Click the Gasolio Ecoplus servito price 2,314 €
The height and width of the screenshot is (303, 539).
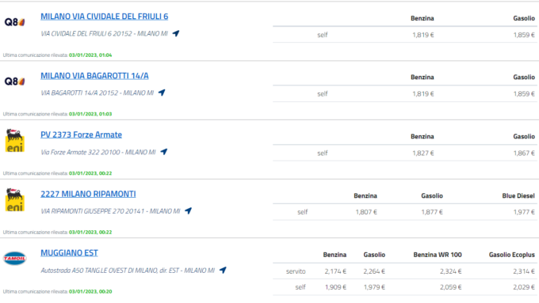[x=524, y=271]
